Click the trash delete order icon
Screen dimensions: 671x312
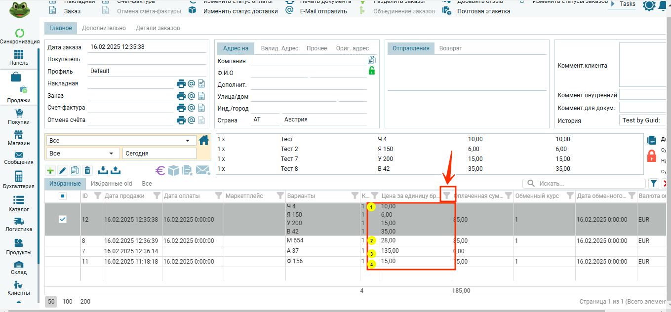[x=87, y=170]
